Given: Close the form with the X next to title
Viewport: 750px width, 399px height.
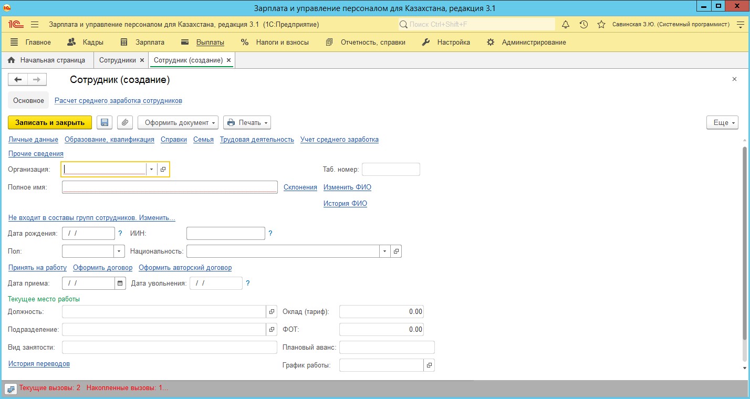Looking at the screenshot, I should pyautogui.click(x=734, y=79).
